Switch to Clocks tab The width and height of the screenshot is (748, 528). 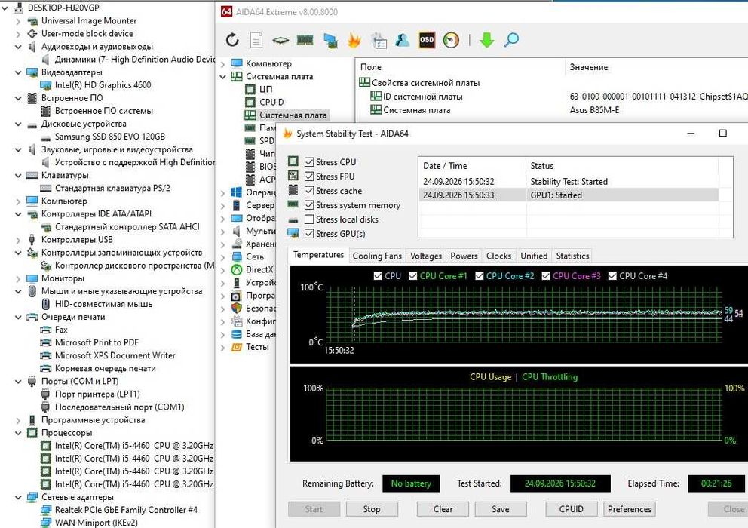coord(498,256)
